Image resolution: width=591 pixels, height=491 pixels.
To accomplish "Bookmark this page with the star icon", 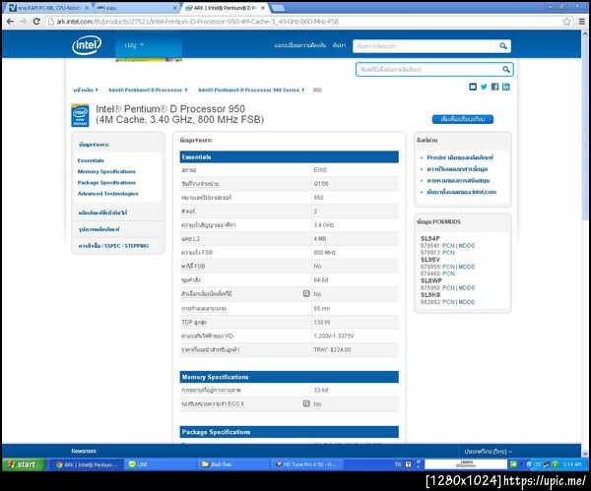I will [566, 22].
